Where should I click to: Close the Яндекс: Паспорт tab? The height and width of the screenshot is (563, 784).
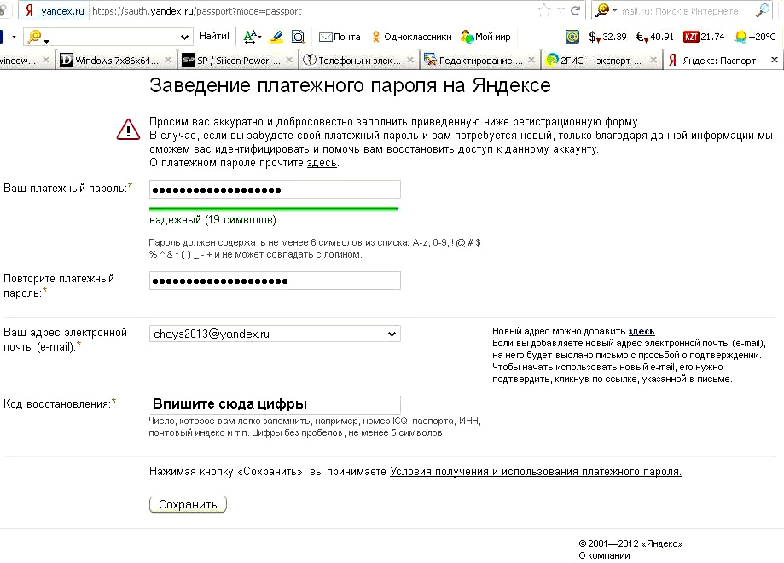[x=775, y=60]
